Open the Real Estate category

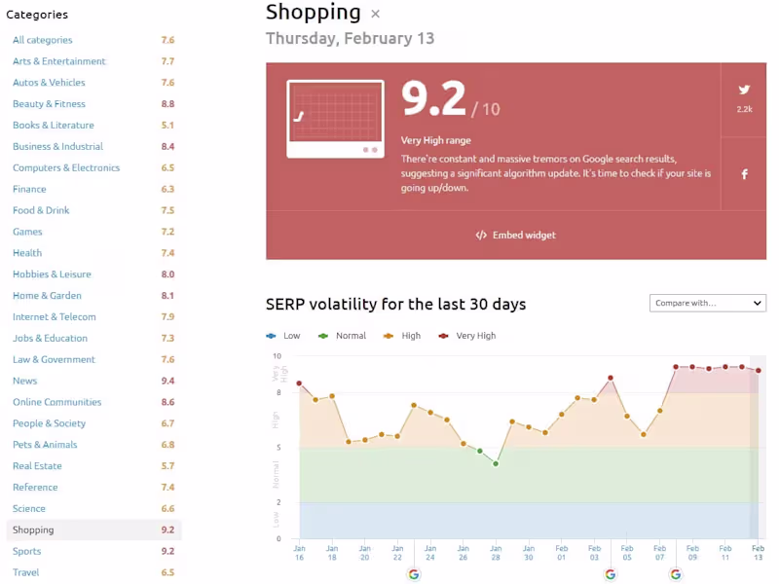pyautogui.click(x=37, y=466)
